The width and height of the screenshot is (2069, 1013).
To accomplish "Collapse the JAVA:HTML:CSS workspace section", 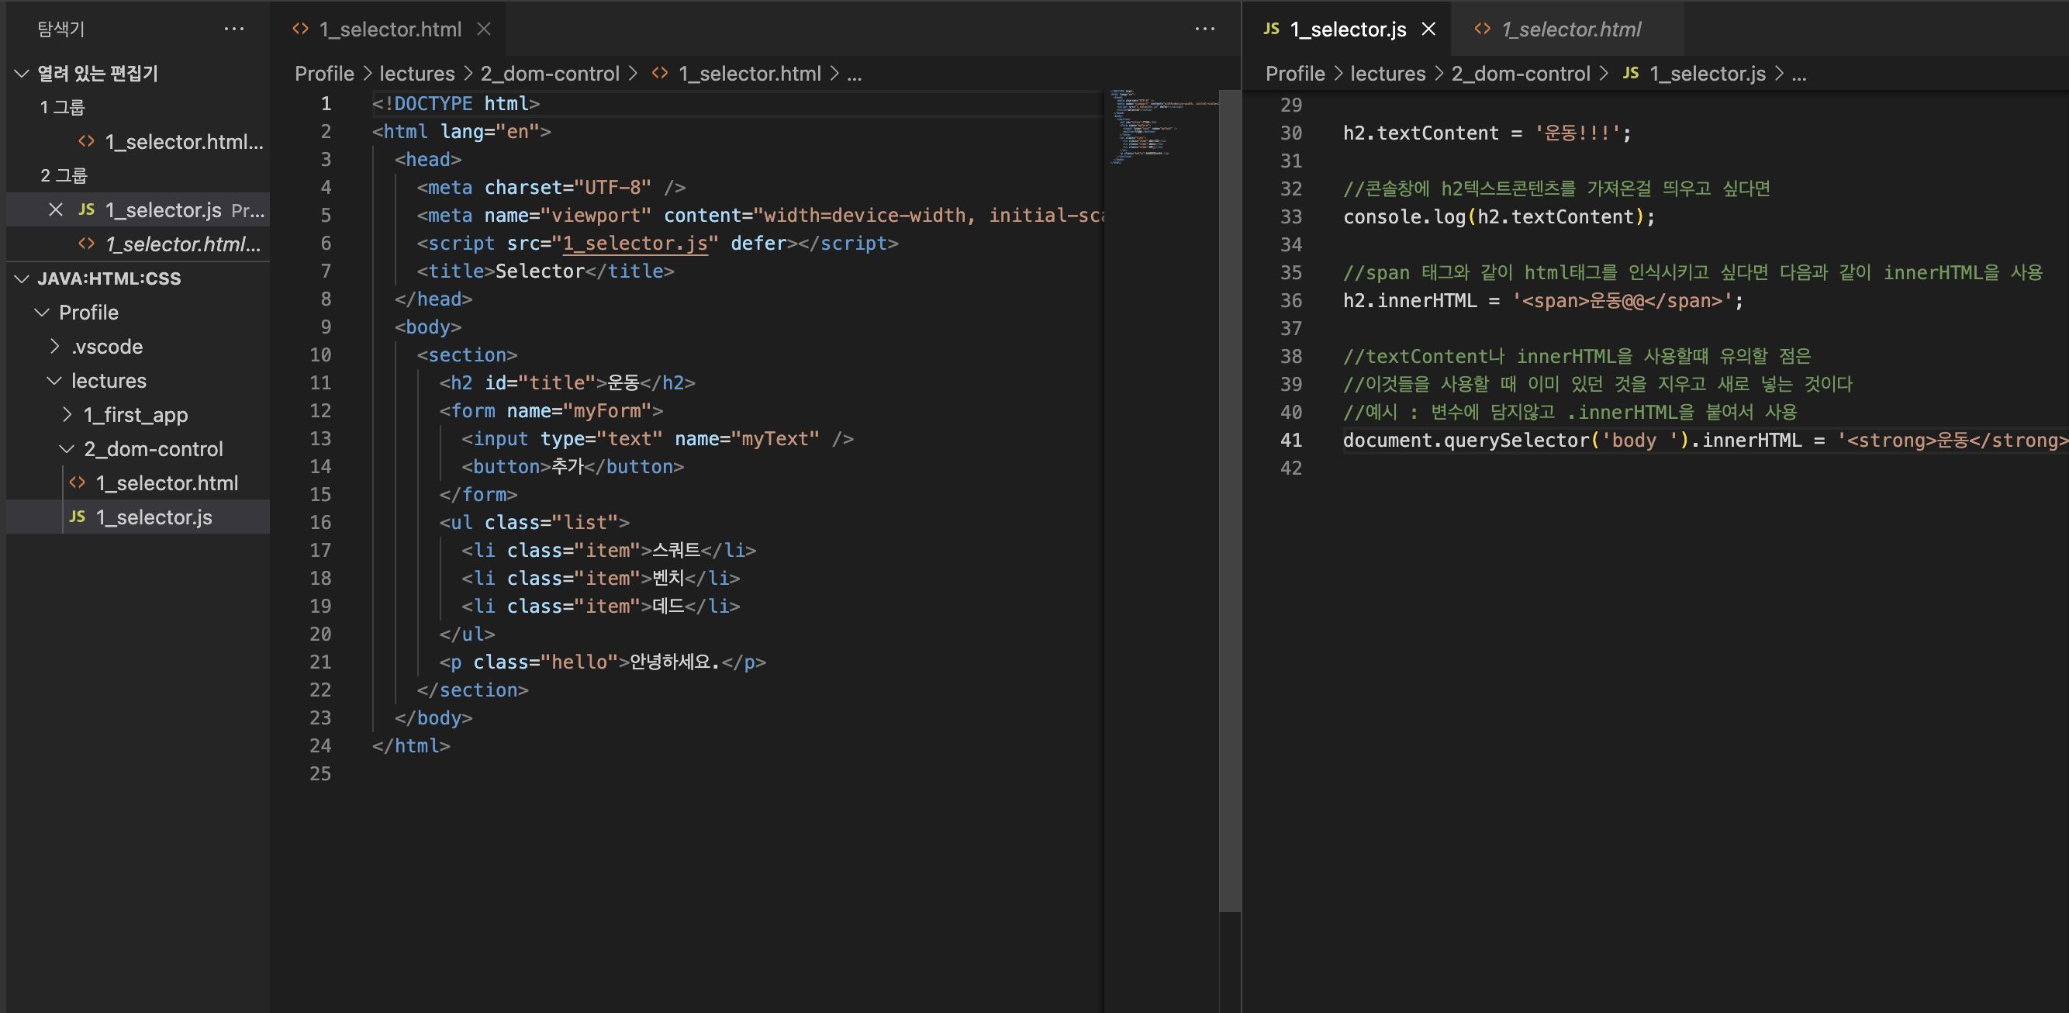I will (22, 278).
